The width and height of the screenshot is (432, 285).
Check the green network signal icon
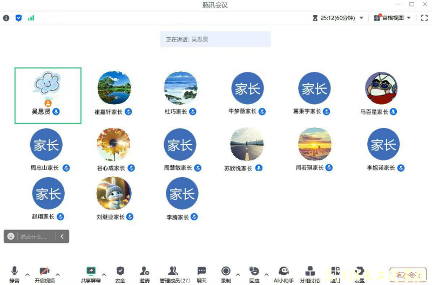(x=31, y=18)
